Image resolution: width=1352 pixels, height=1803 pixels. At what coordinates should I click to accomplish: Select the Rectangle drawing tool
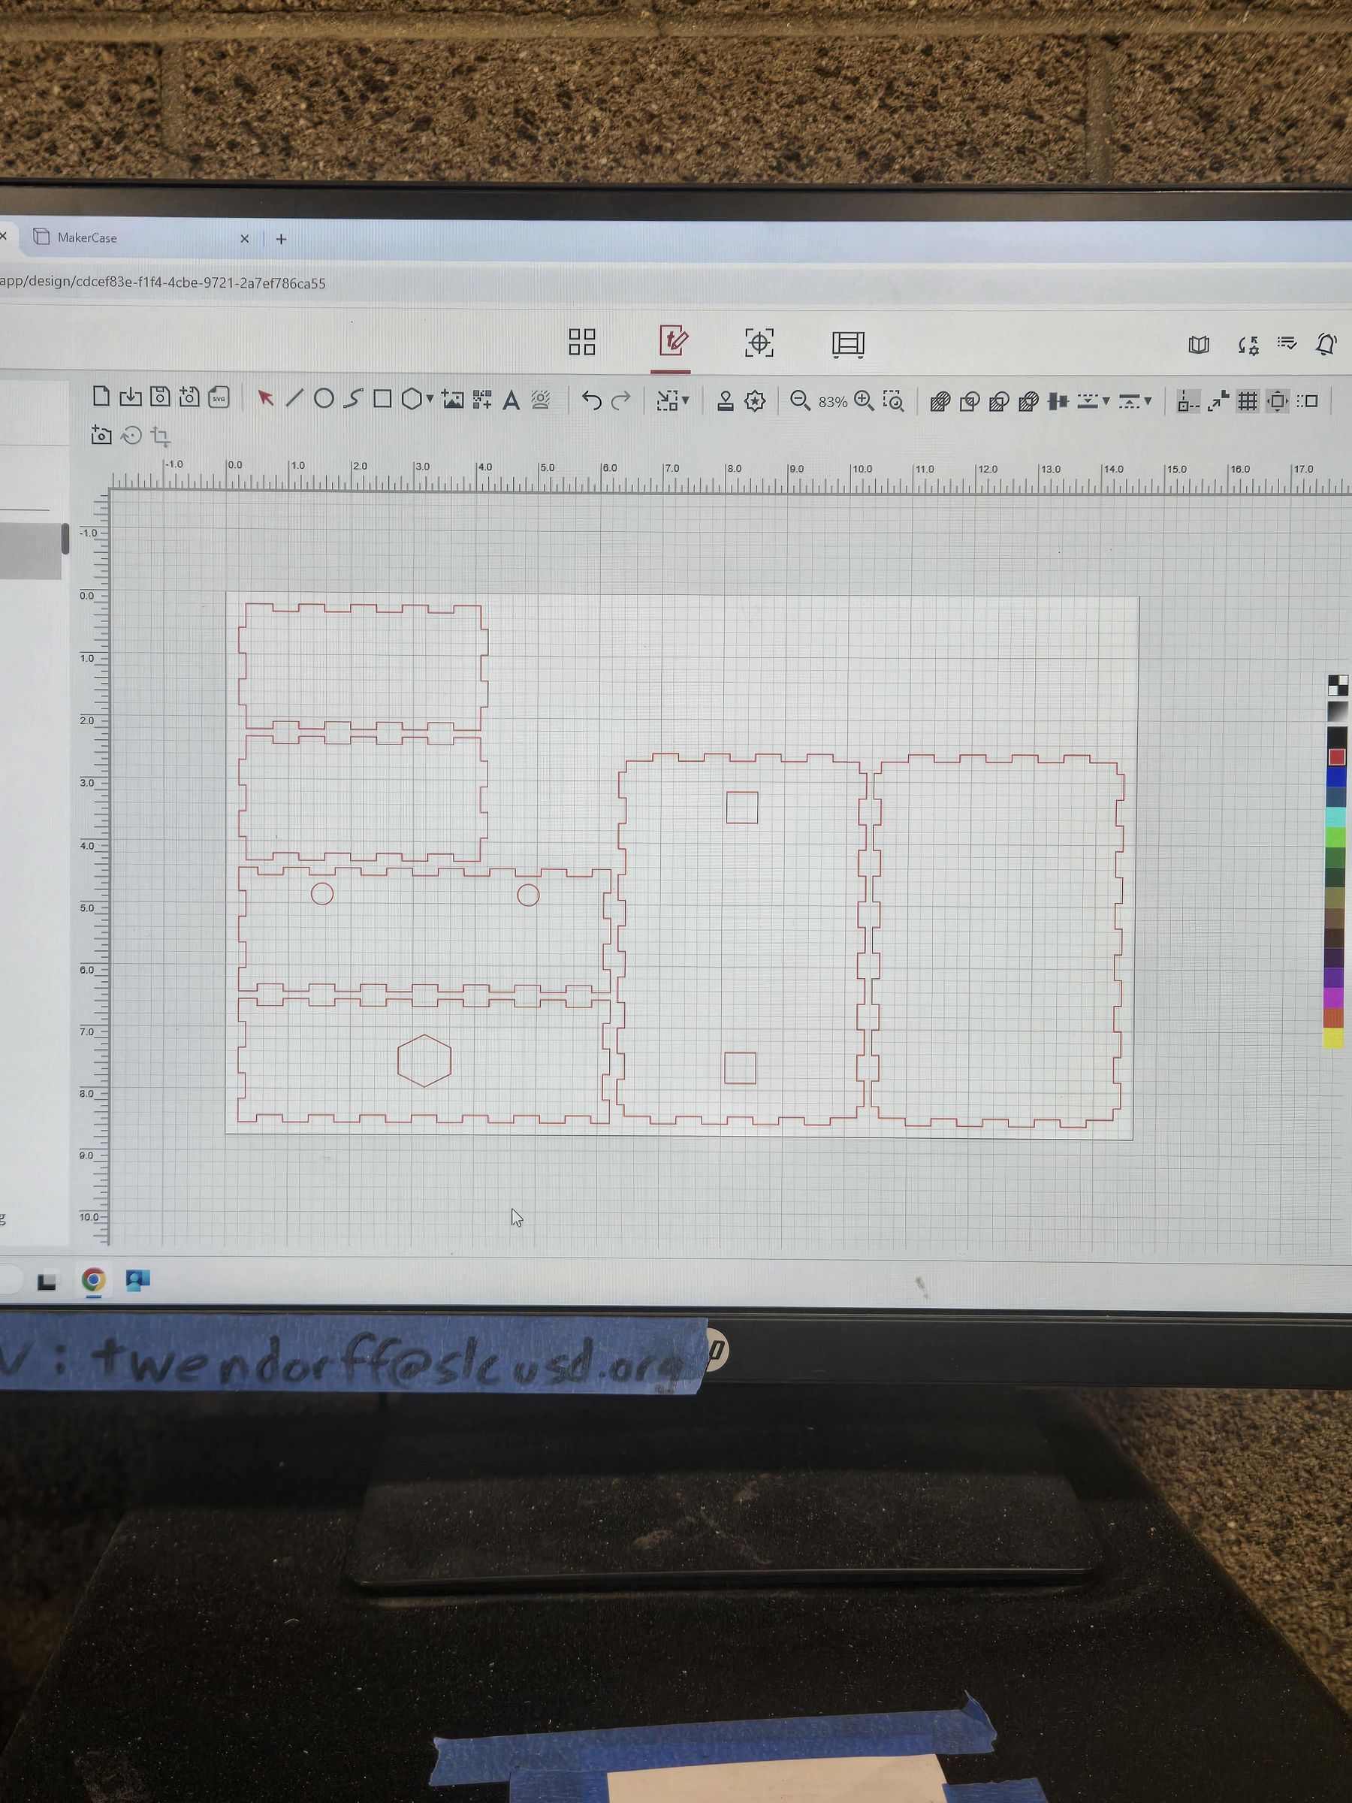(382, 399)
